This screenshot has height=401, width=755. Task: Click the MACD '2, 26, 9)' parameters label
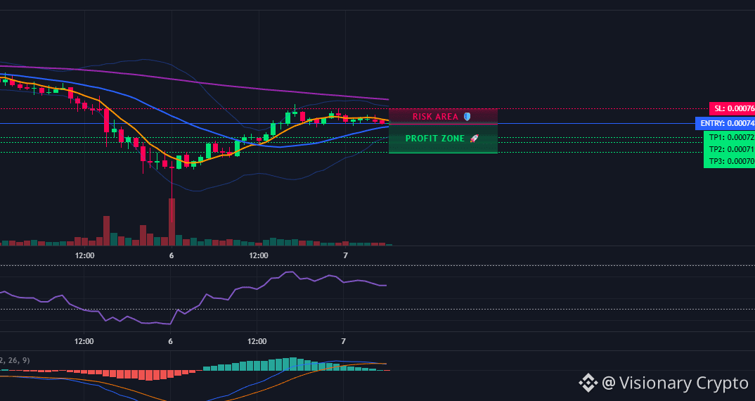tap(15, 360)
